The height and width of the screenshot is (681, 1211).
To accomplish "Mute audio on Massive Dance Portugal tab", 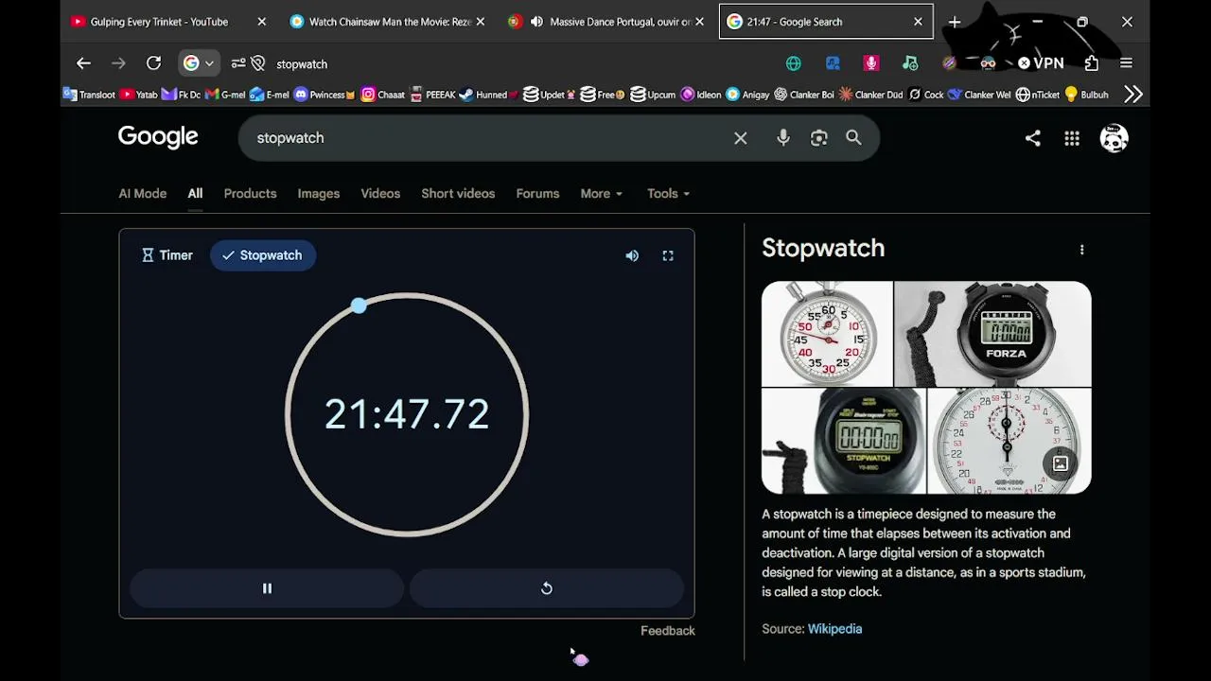I will point(536,22).
